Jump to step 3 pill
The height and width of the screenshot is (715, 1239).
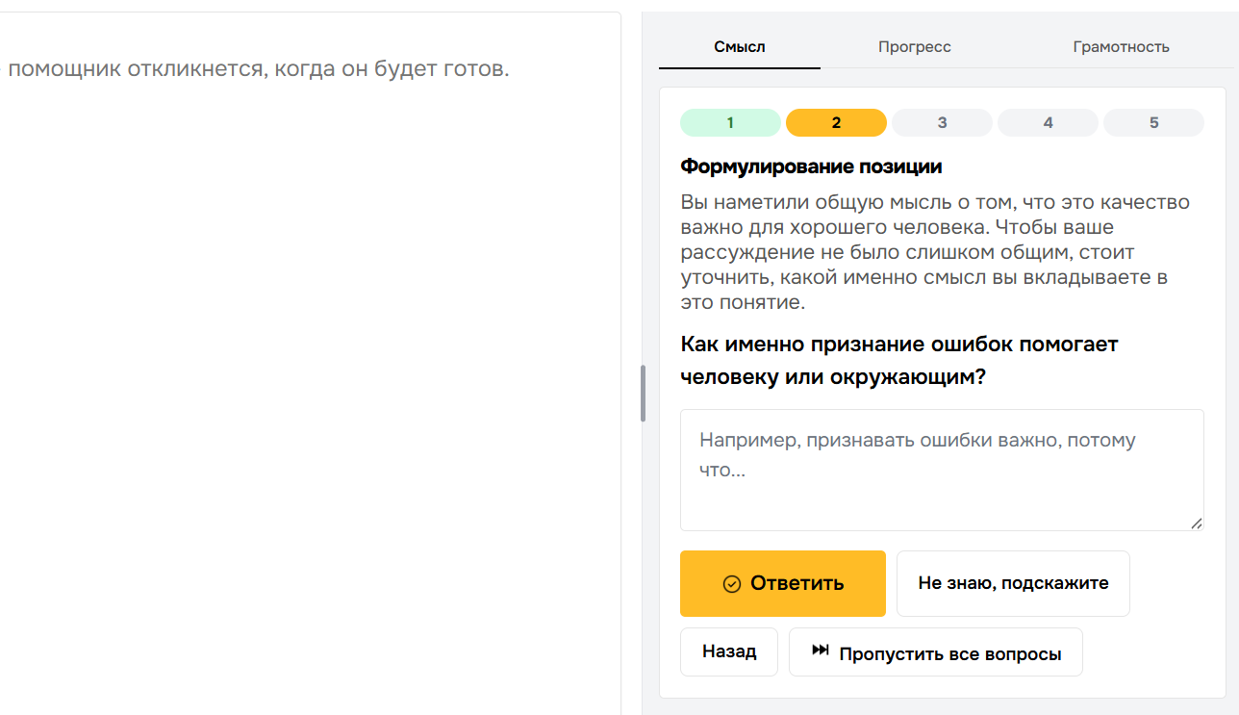[942, 122]
